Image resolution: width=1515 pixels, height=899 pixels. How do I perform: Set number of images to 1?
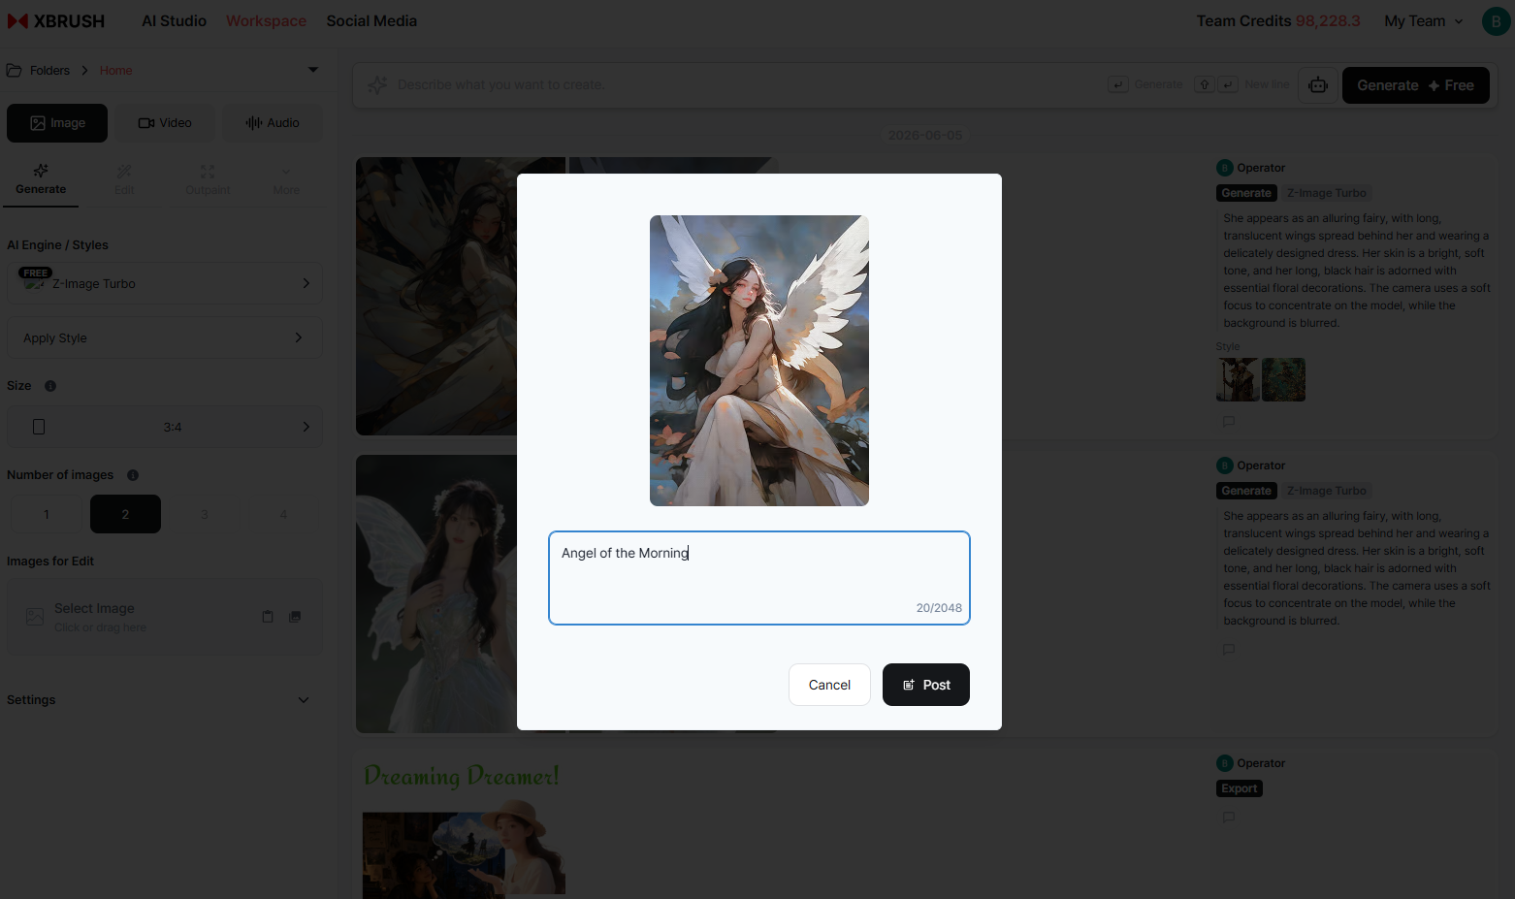pyautogui.click(x=47, y=514)
